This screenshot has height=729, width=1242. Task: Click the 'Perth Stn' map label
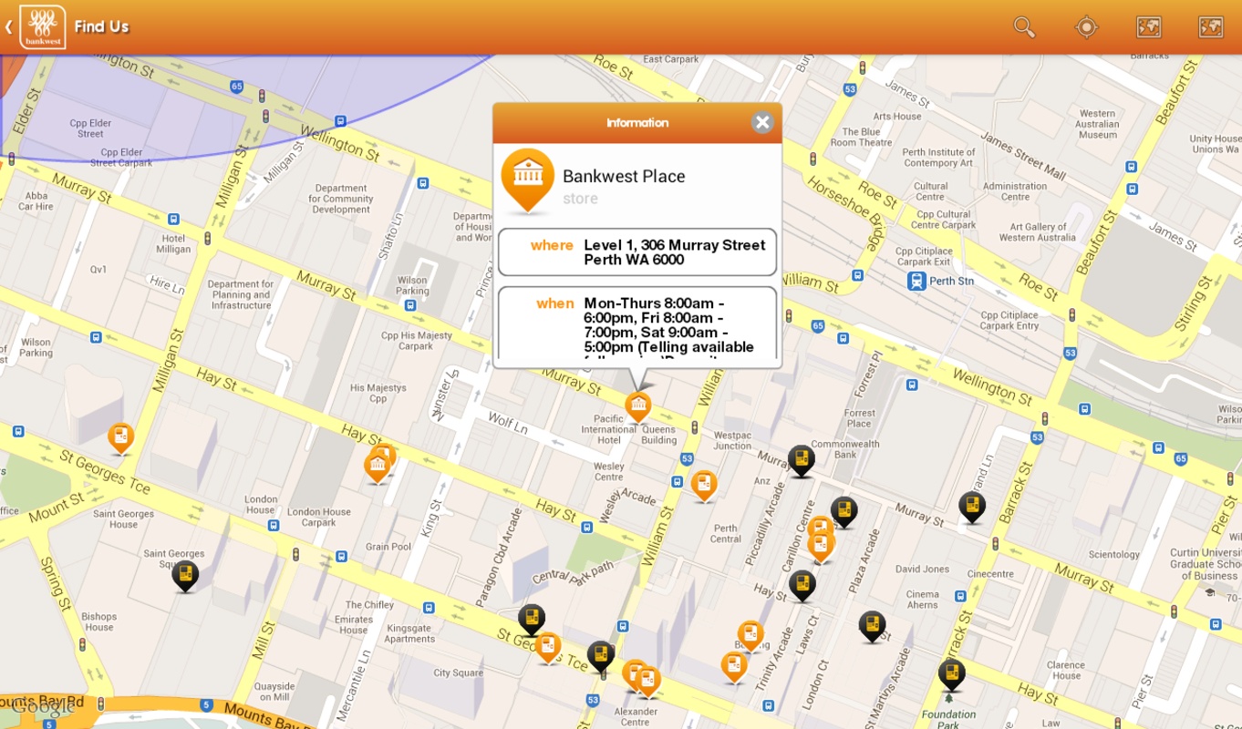pyautogui.click(x=952, y=281)
